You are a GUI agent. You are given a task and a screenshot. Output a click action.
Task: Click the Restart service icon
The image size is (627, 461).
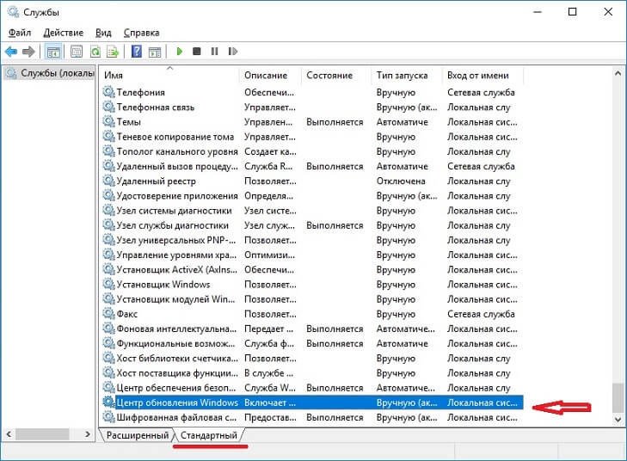[233, 52]
